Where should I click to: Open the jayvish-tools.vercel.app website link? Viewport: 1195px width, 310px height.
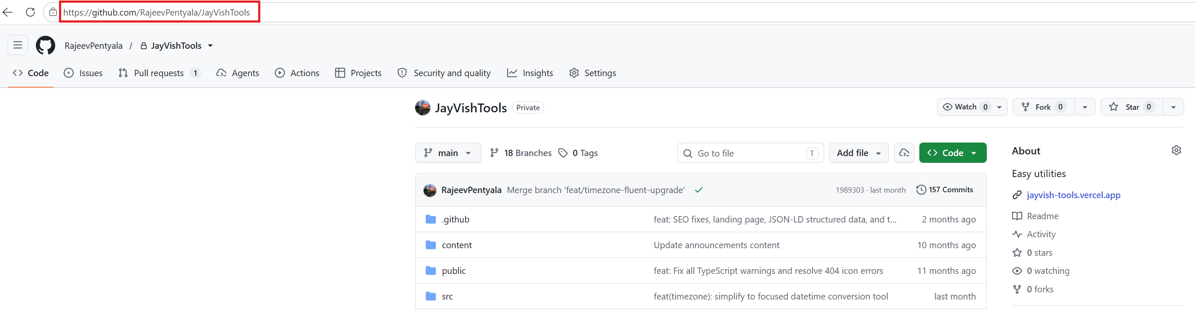click(x=1074, y=195)
